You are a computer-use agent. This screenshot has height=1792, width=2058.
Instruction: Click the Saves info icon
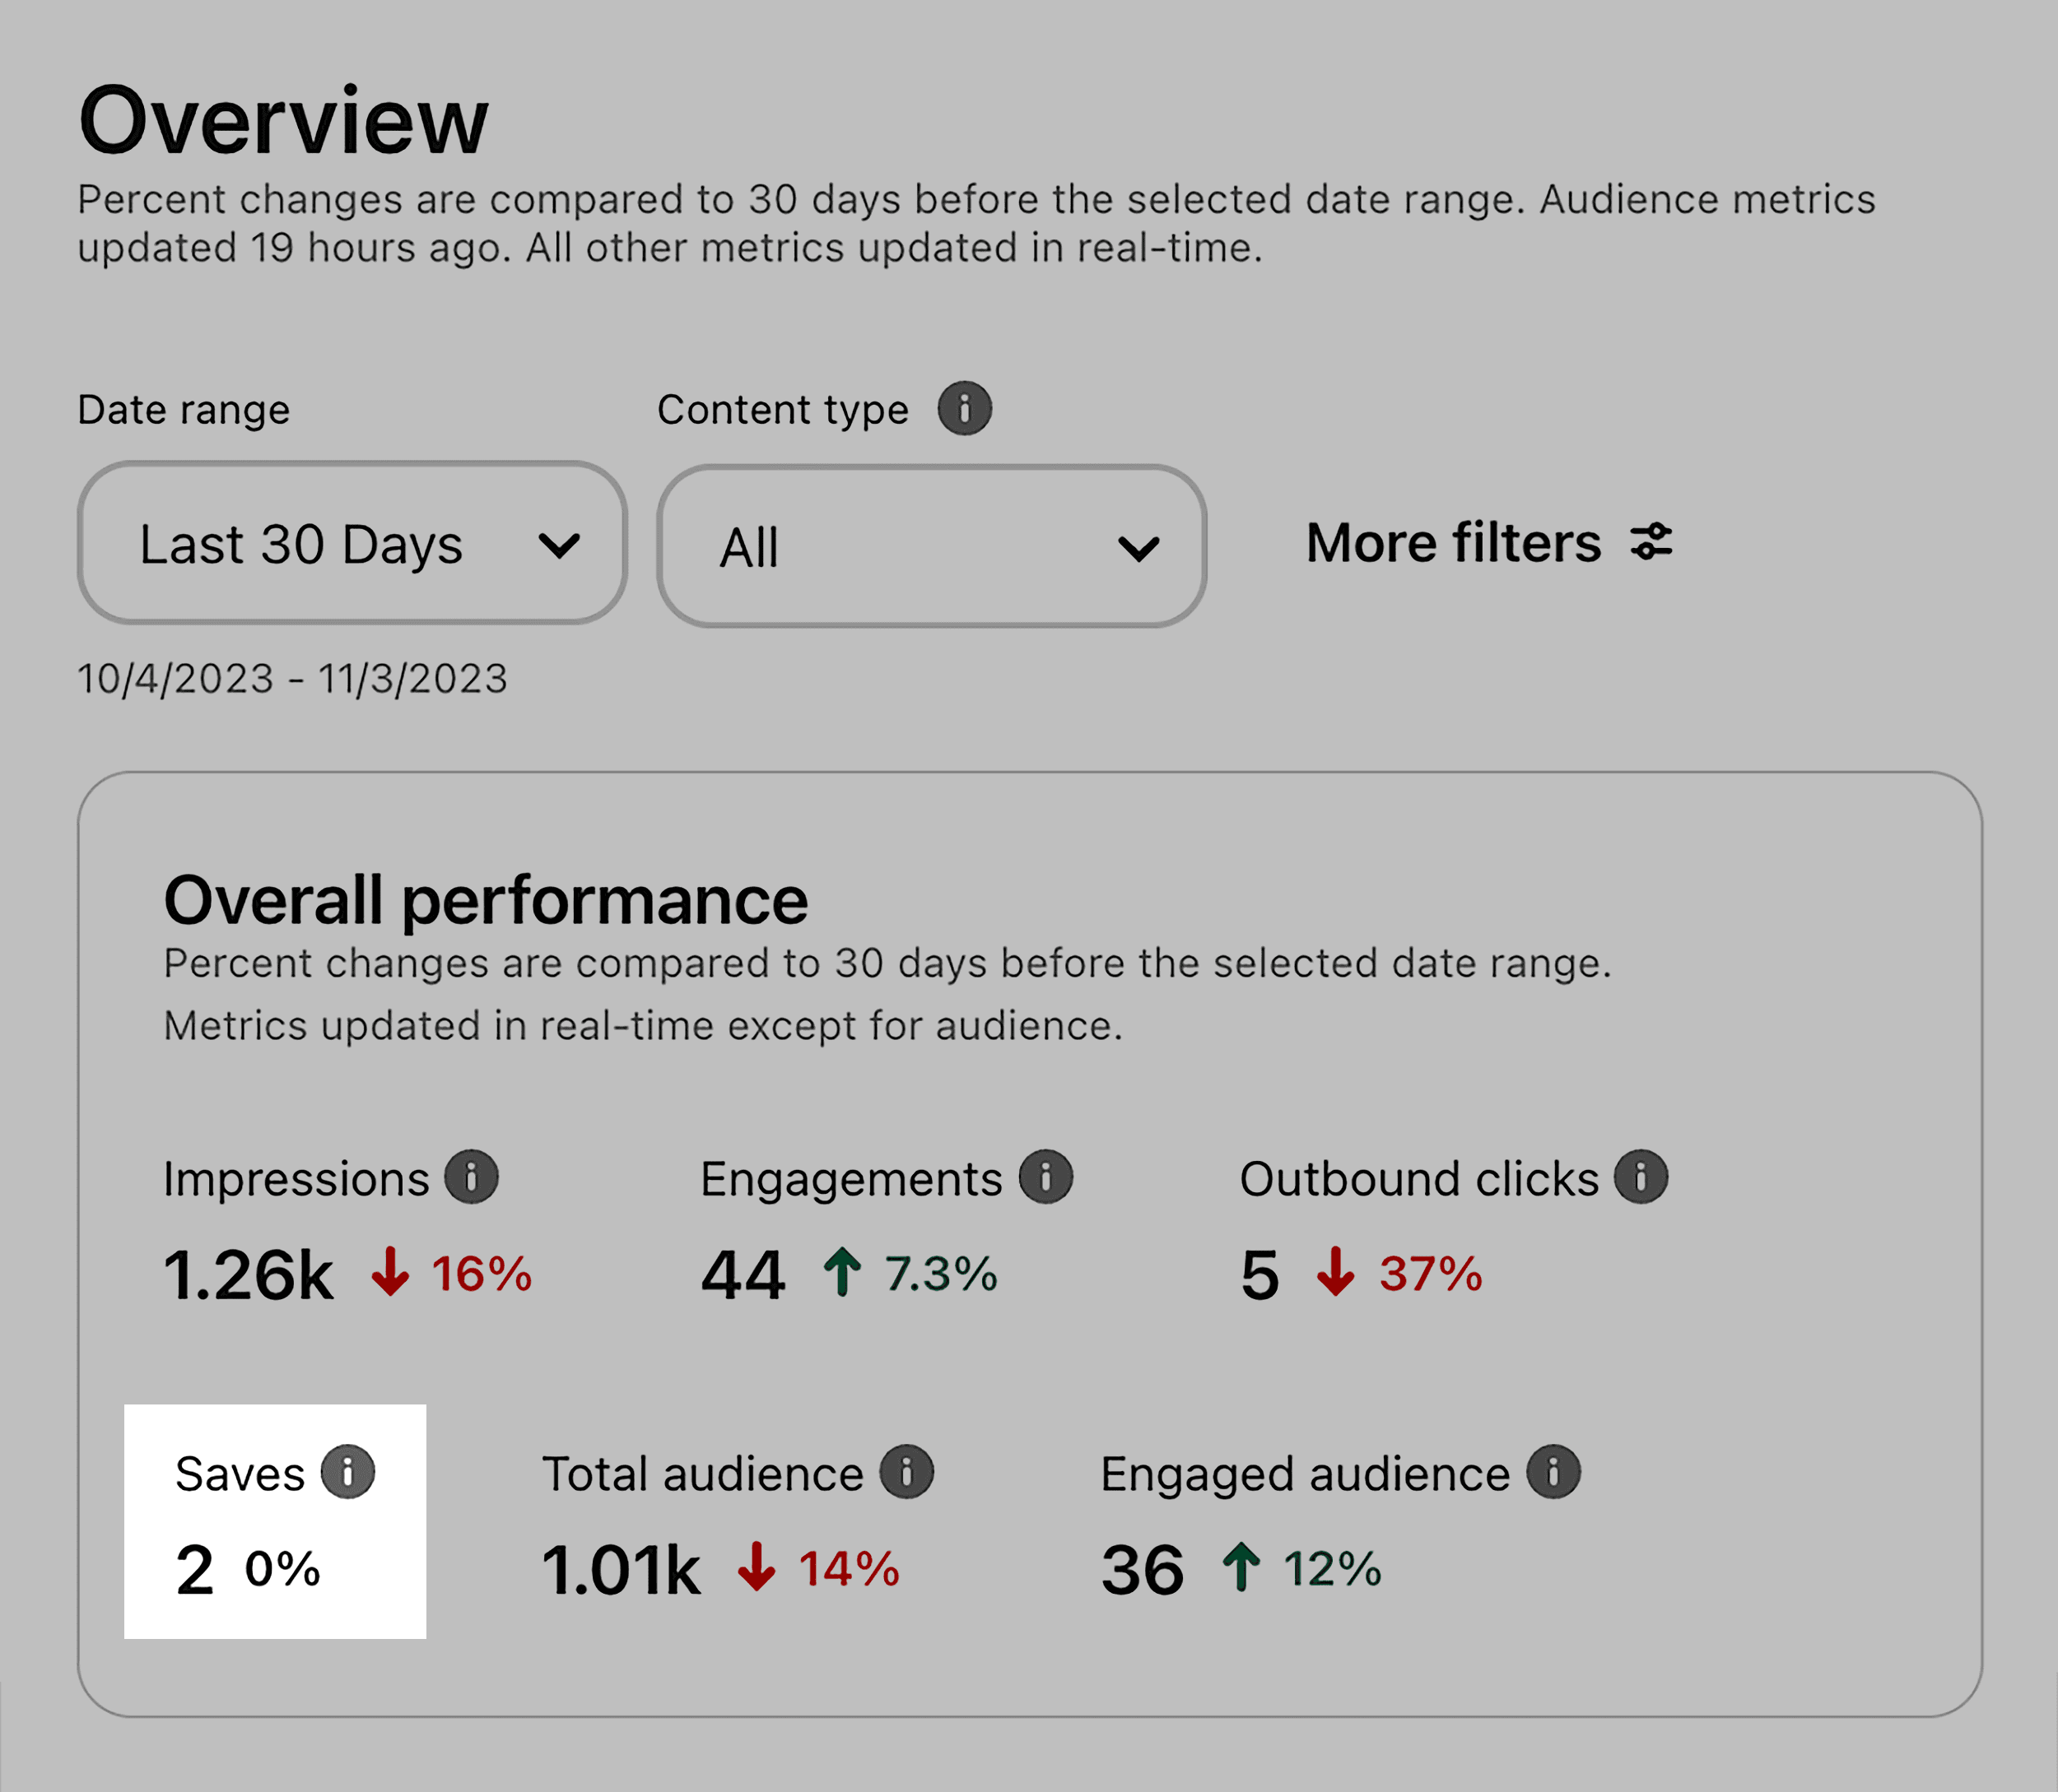click(347, 1471)
